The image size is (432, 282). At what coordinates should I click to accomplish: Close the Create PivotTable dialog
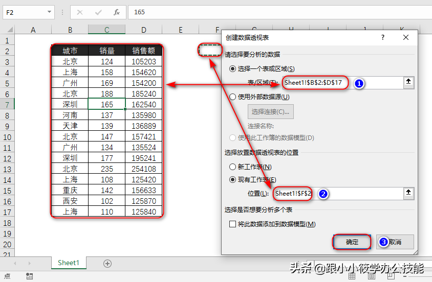tap(406, 37)
